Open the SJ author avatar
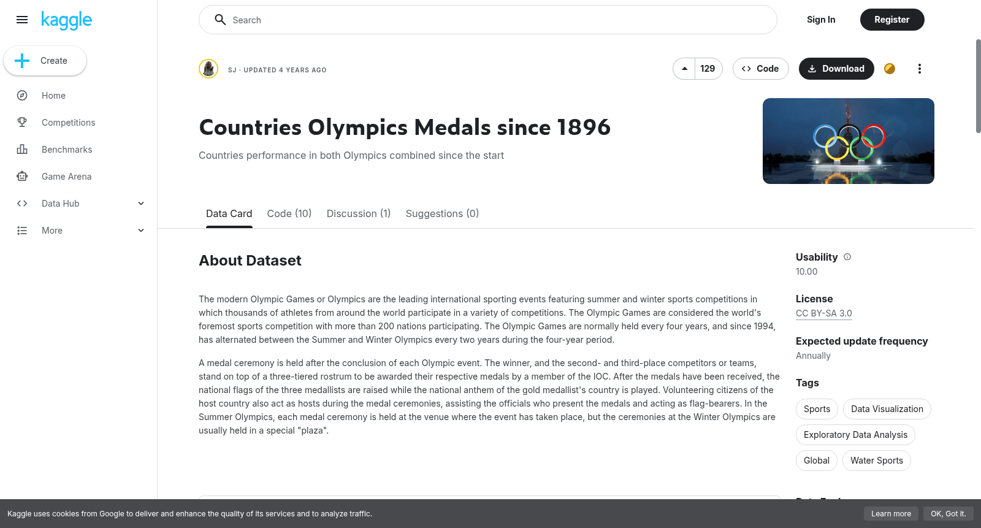981x528 pixels. point(208,69)
